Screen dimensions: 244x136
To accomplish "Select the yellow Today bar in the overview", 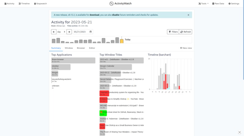I will pos(122,41).
